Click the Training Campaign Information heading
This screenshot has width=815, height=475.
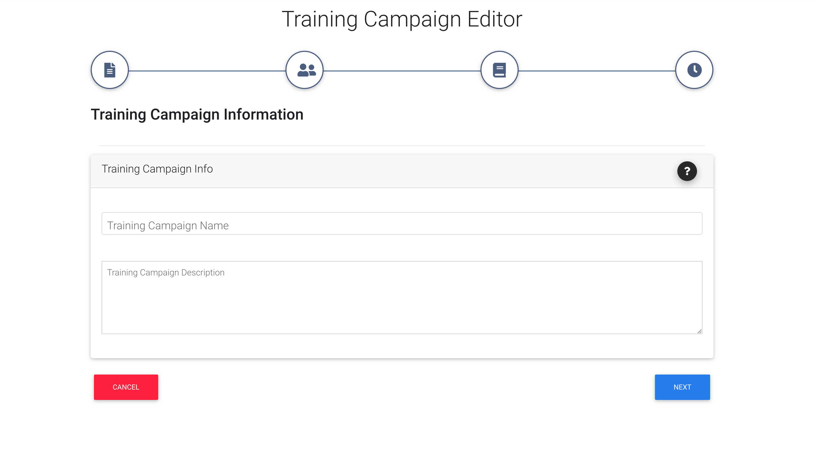click(x=197, y=115)
